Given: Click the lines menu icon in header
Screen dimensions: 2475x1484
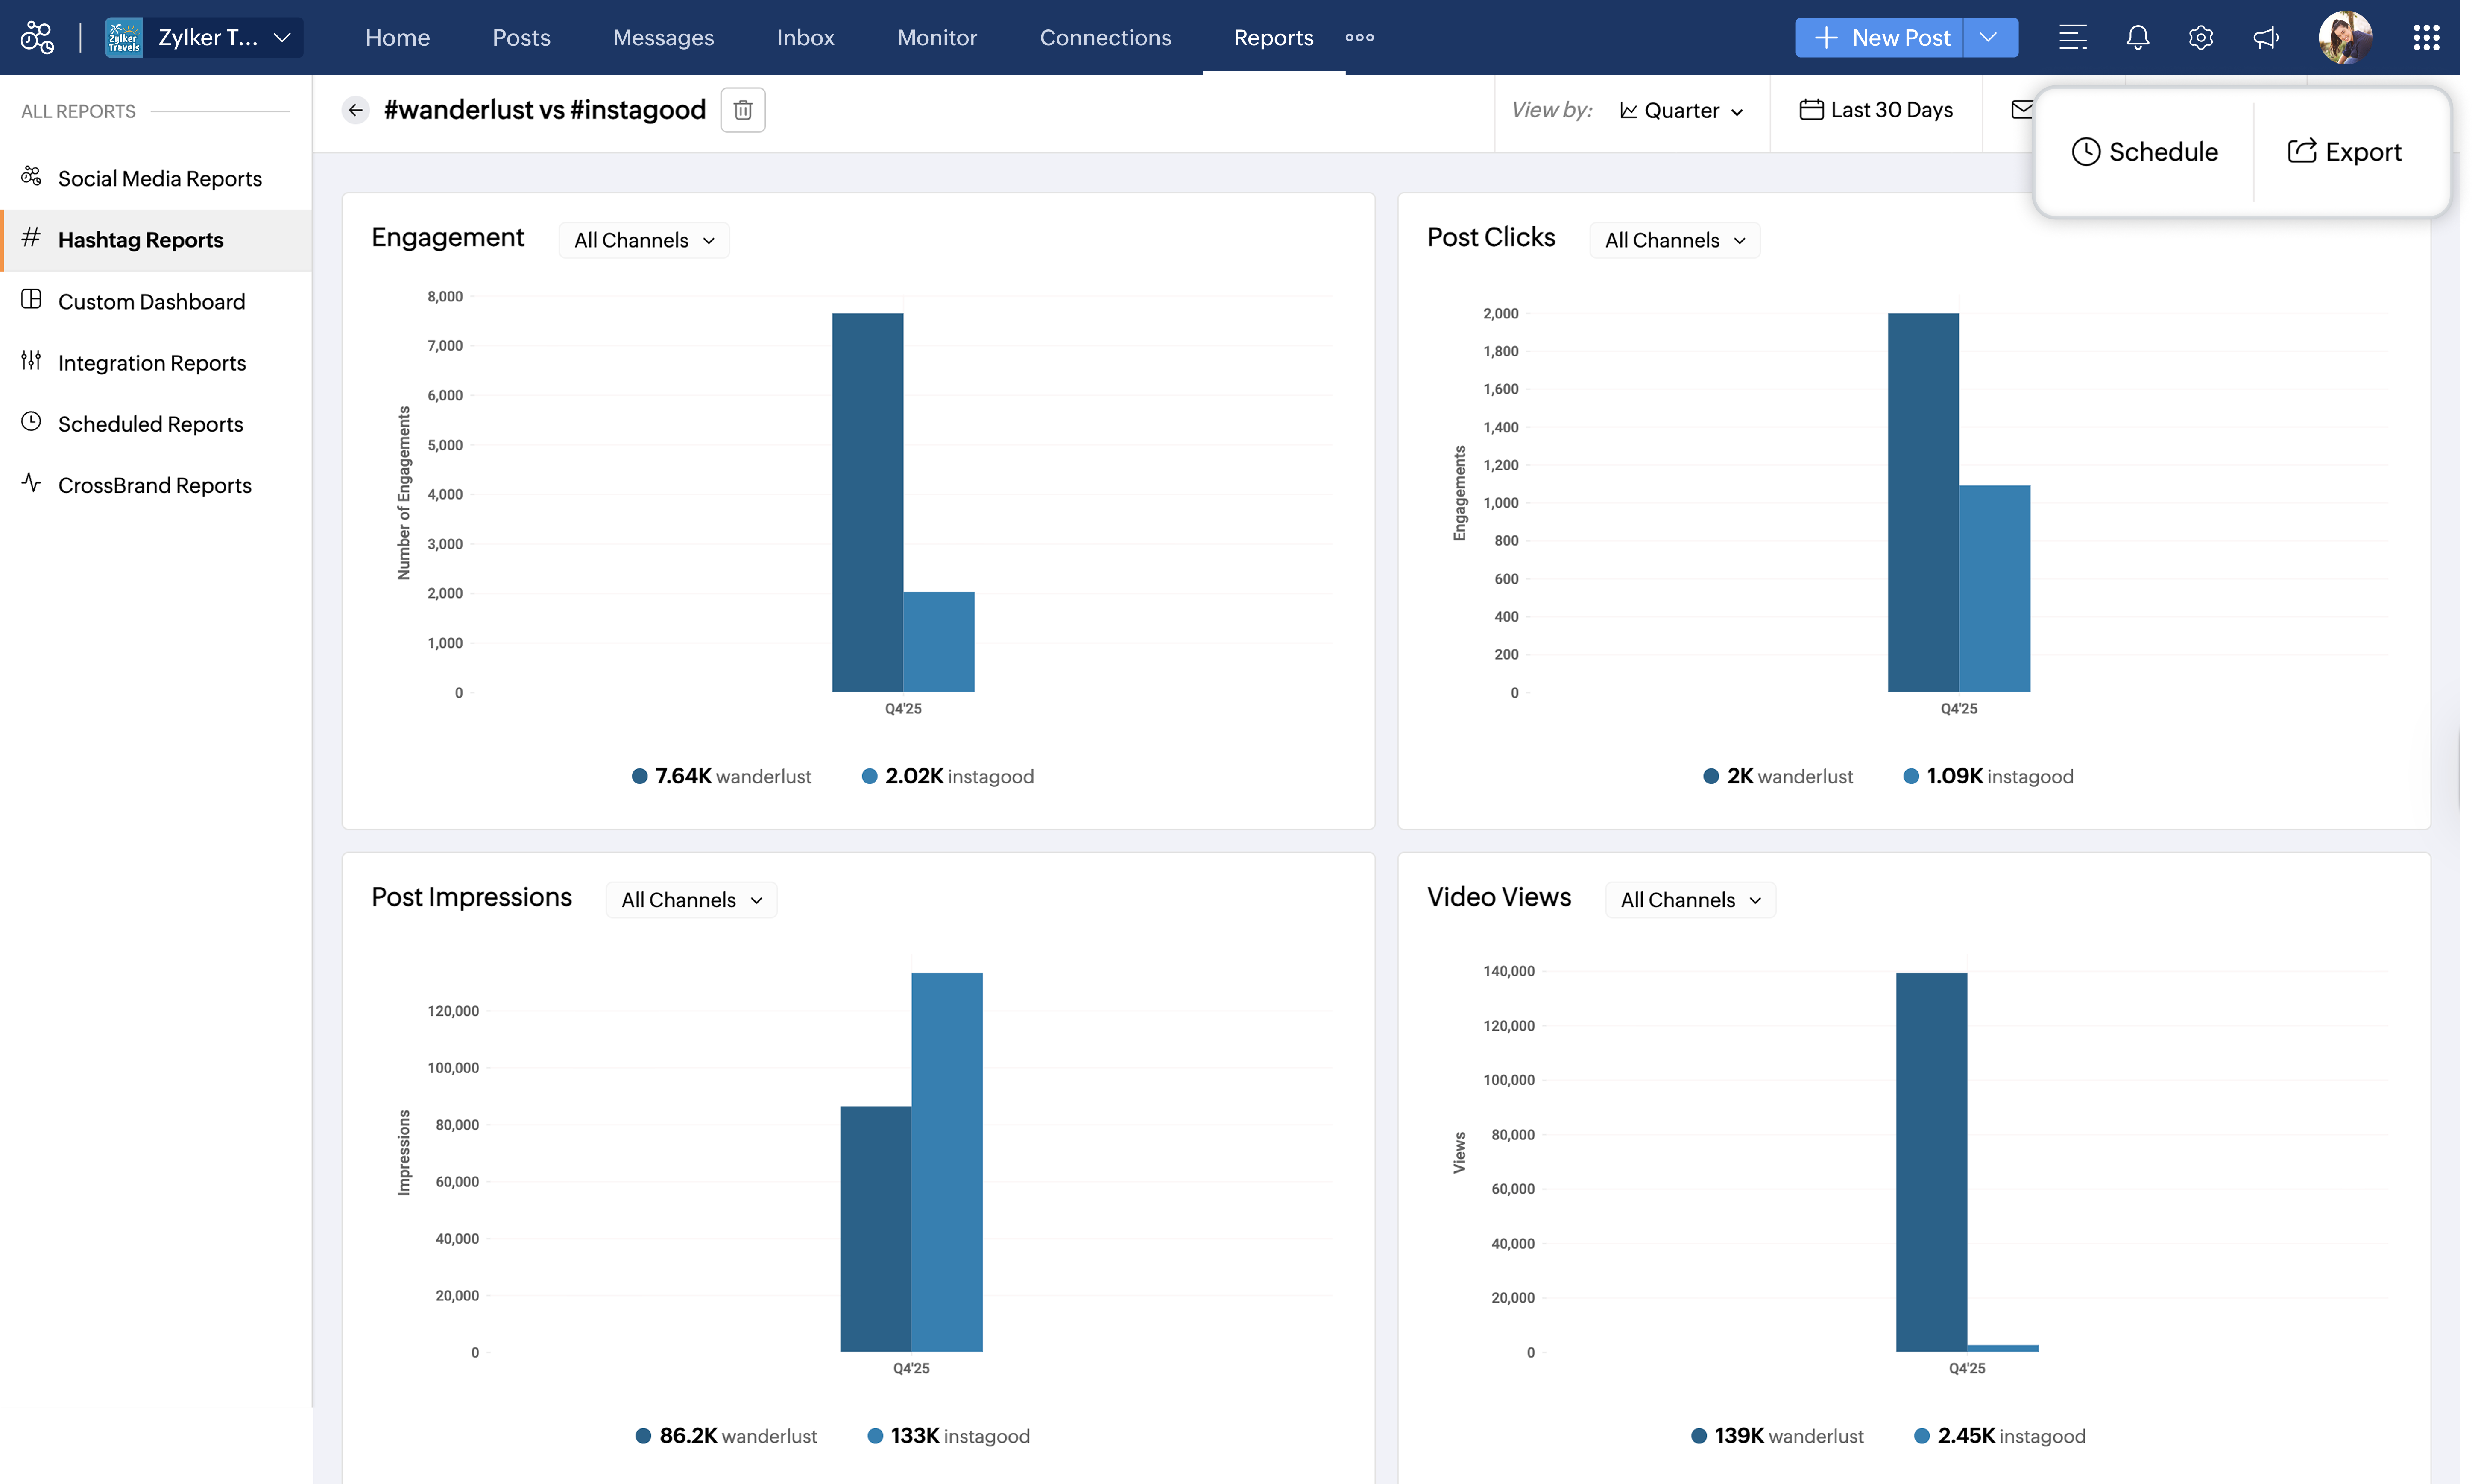Looking at the screenshot, I should coord(2072,38).
